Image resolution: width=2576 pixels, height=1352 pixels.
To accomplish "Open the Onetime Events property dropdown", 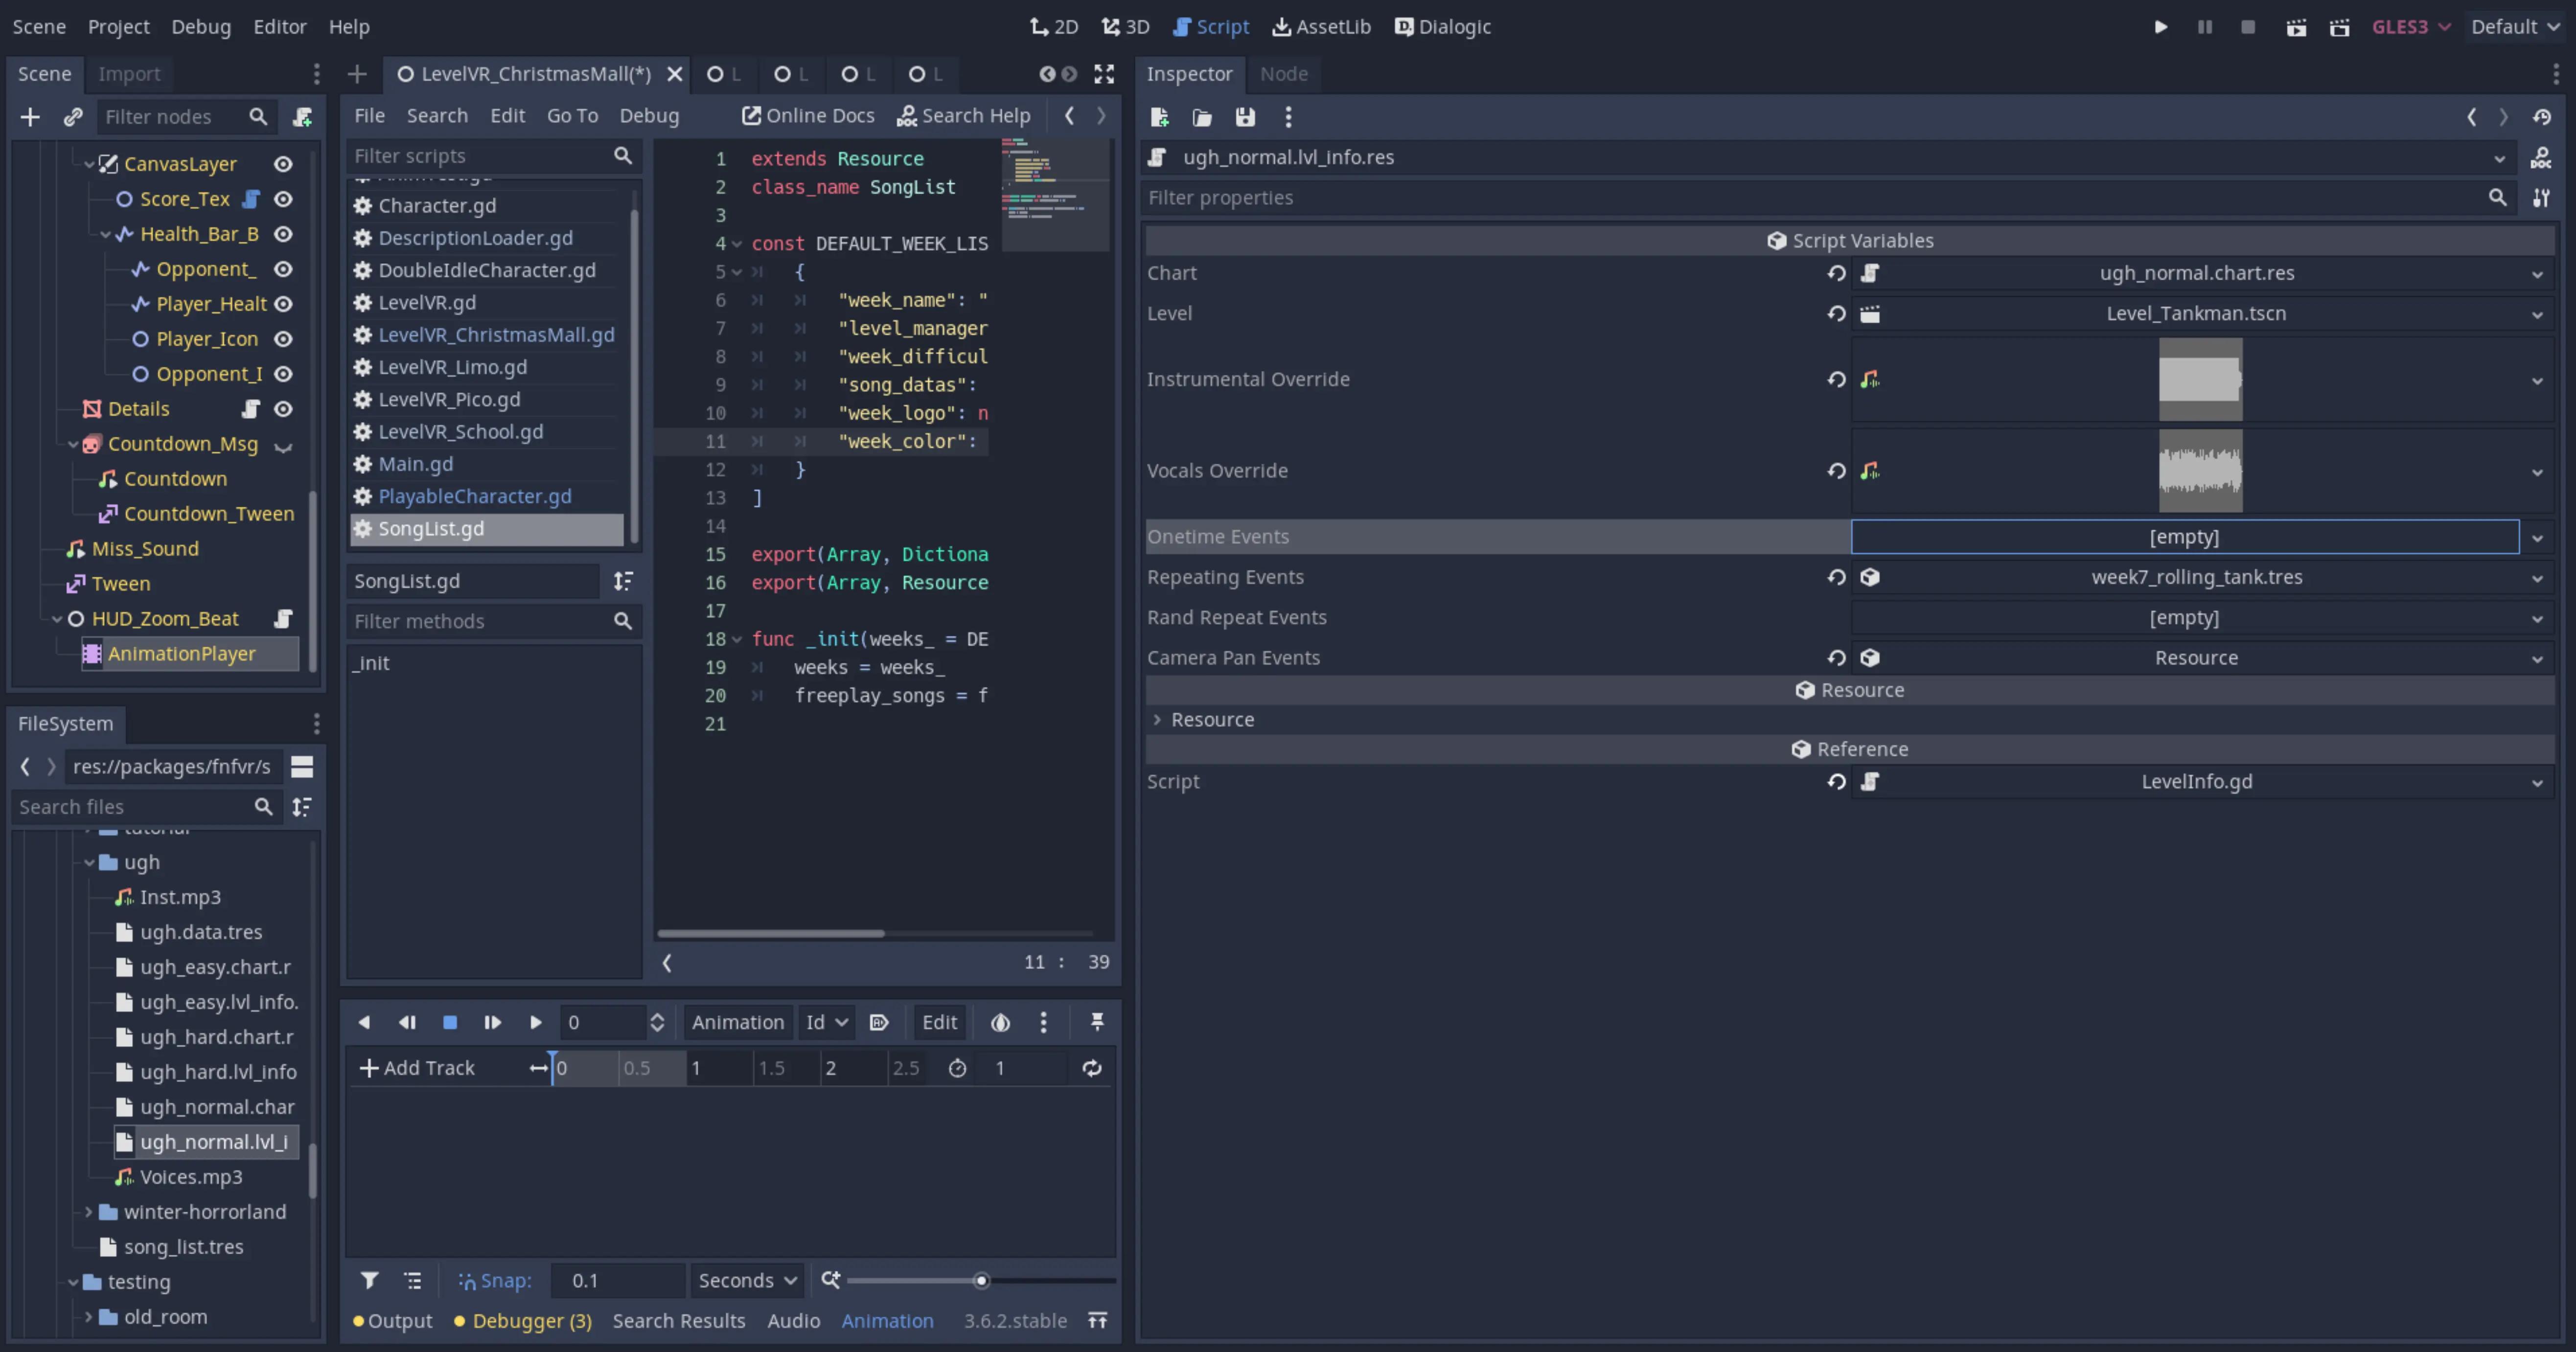I will click(x=2537, y=538).
